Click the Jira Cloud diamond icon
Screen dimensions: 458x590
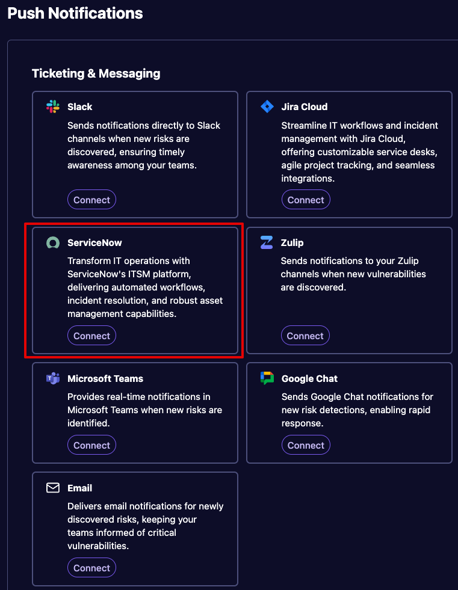(267, 106)
